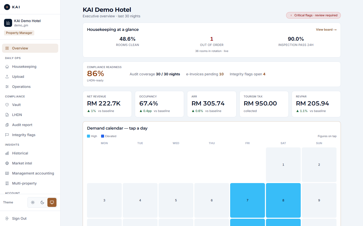Viewport: 363px width, 226px height.
Task: Click the KAI logo icon
Action: tap(7, 7)
